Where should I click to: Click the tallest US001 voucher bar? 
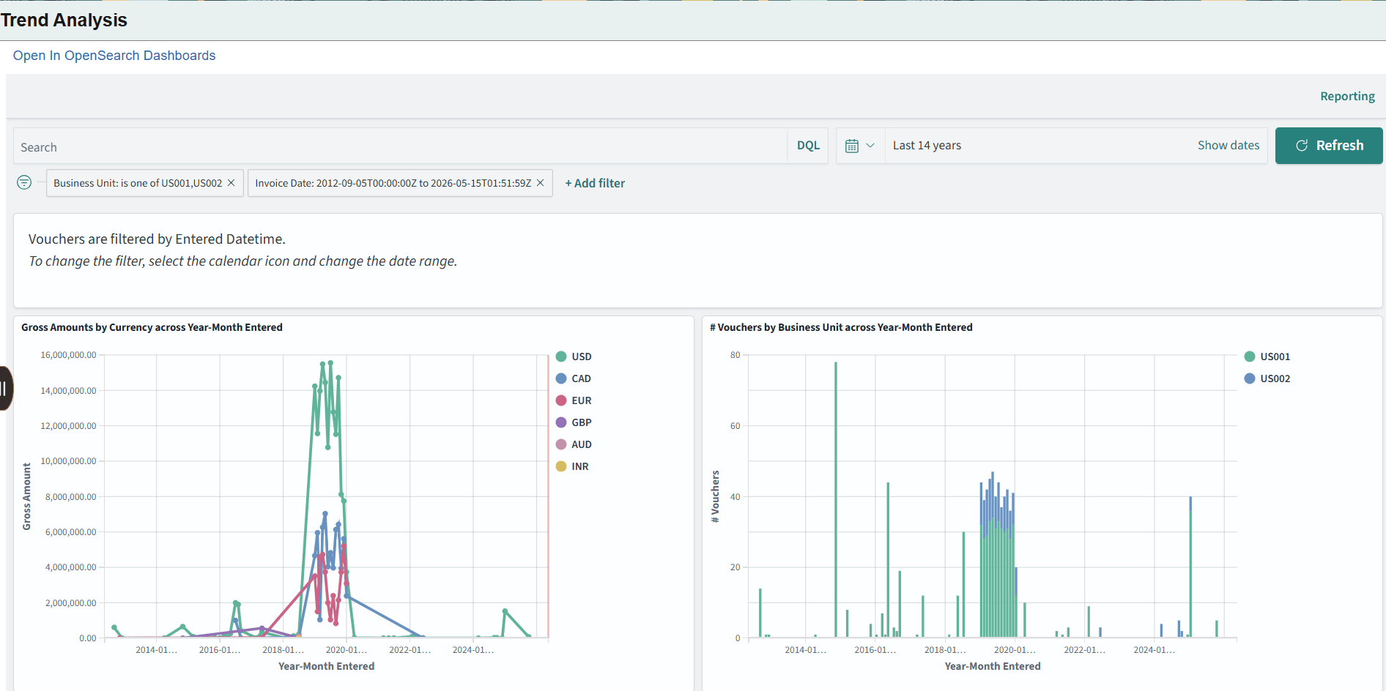[x=836, y=499]
